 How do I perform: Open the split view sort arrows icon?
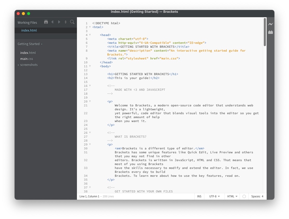click(x=65, y=22)
